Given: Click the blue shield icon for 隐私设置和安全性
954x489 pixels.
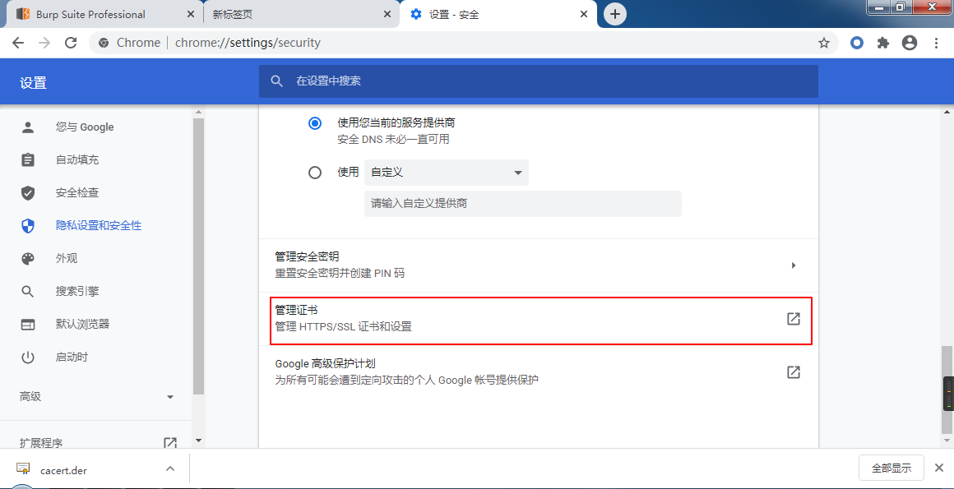Looking at the screenshot, I should click(x=28, y=226).
